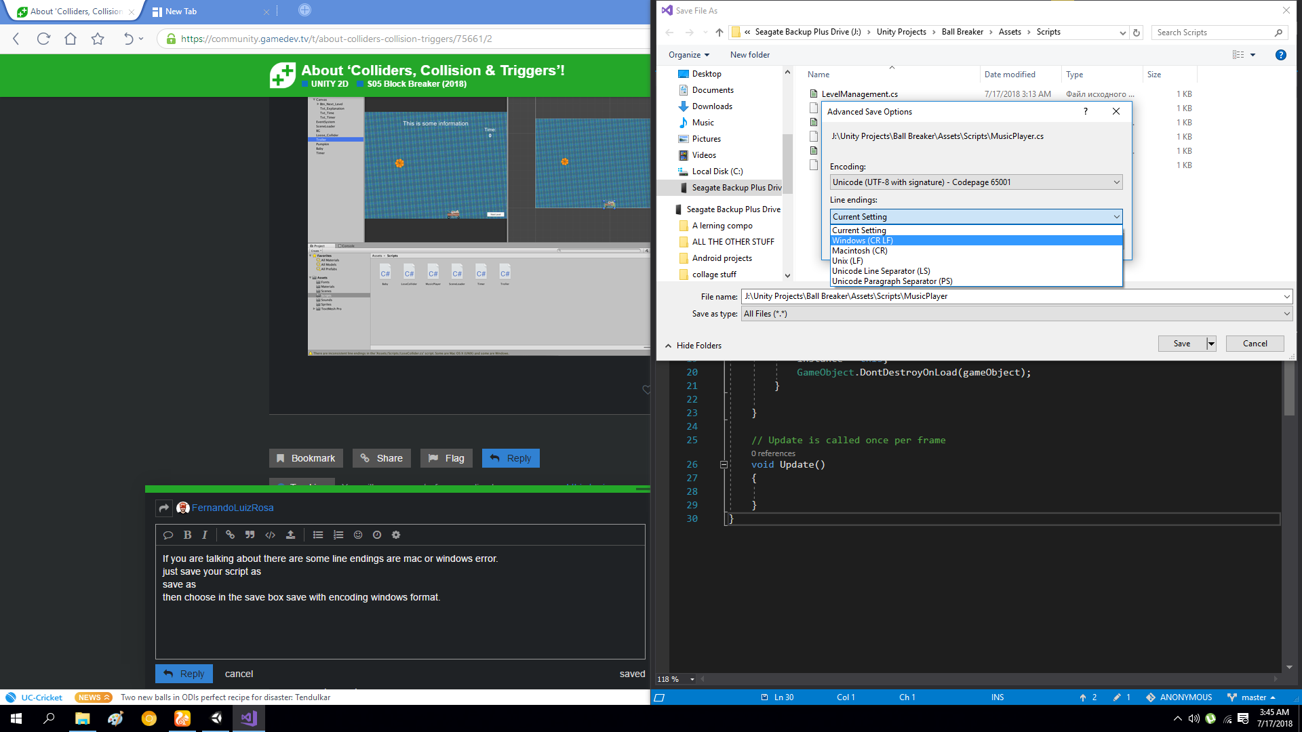Go to browser Home icon

pos(71,39)
